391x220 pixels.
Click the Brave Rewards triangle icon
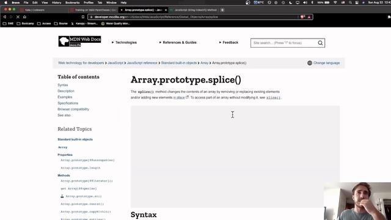309,17
